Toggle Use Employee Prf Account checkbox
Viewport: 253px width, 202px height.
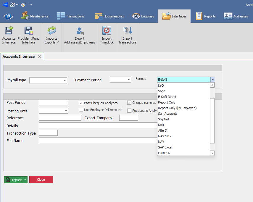(x=81, y=110)
